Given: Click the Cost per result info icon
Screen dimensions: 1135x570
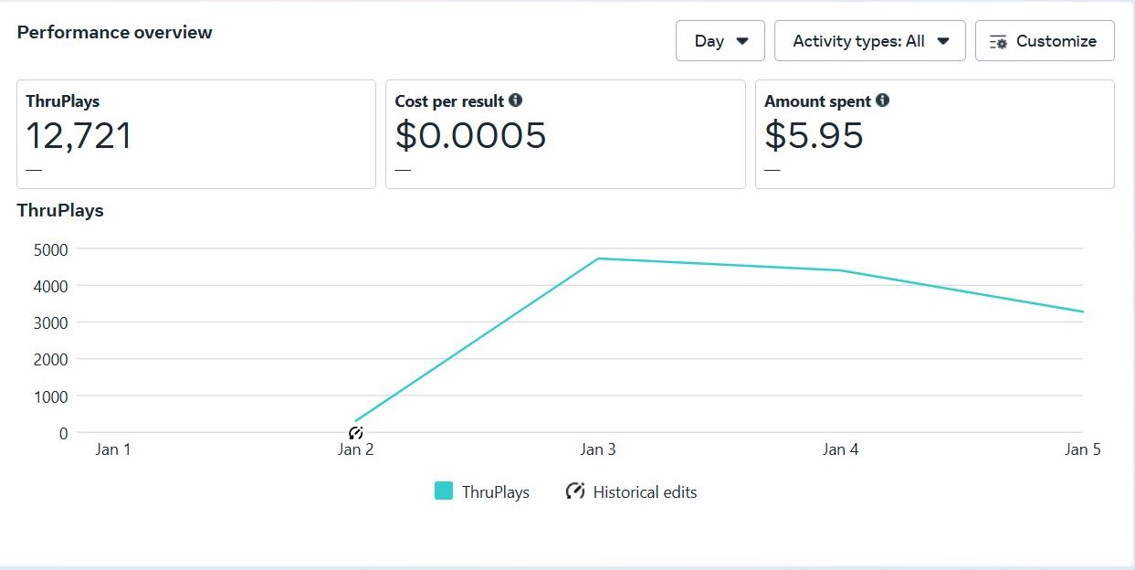Looking at the screenshot, I should coord(516,100).
